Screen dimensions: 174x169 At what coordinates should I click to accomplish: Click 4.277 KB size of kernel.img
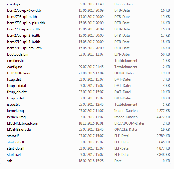click(x=163, y=111)
